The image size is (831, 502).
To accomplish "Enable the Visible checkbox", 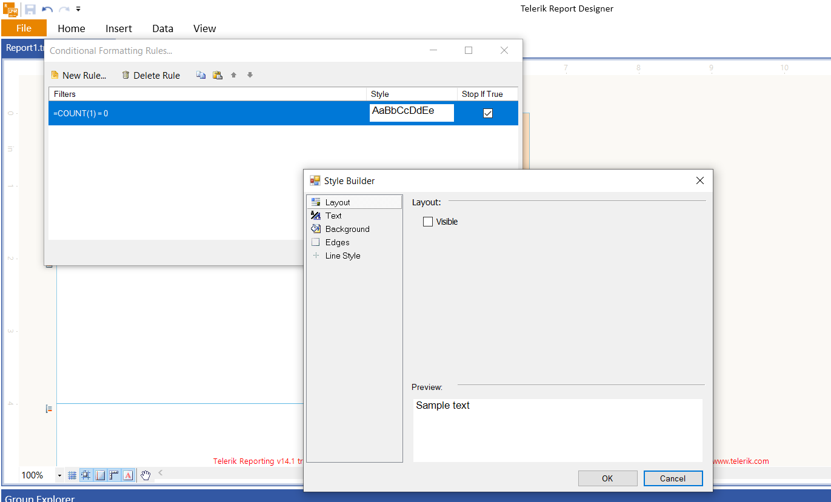I will [428, 222].
